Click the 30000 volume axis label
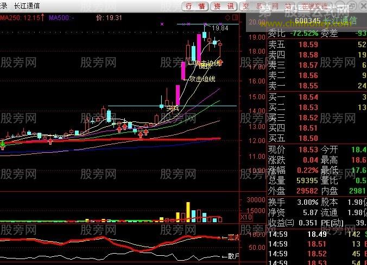 256,200
